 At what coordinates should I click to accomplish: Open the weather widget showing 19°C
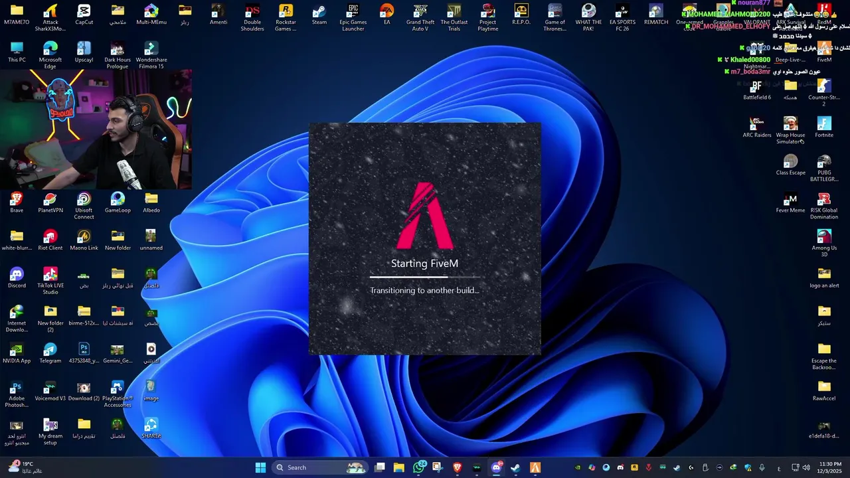(x=25, y=467)
